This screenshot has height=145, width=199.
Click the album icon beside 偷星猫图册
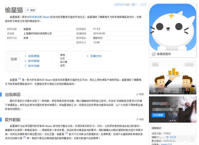pos(154,54)
